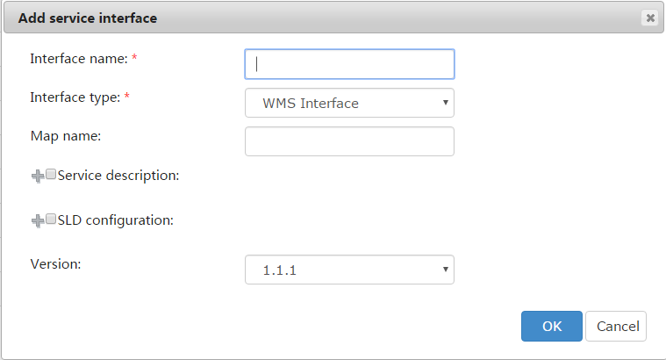Close the Add service interface dialog
Screen dimensions: 666x360
click(649, 18)
